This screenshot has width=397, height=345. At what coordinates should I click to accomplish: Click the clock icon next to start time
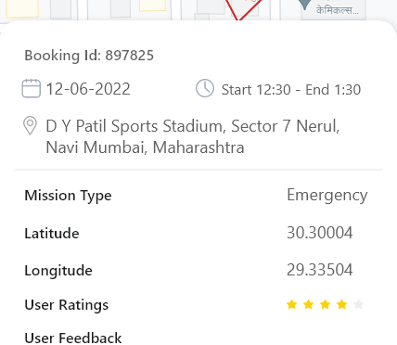[x=205, y=88]
